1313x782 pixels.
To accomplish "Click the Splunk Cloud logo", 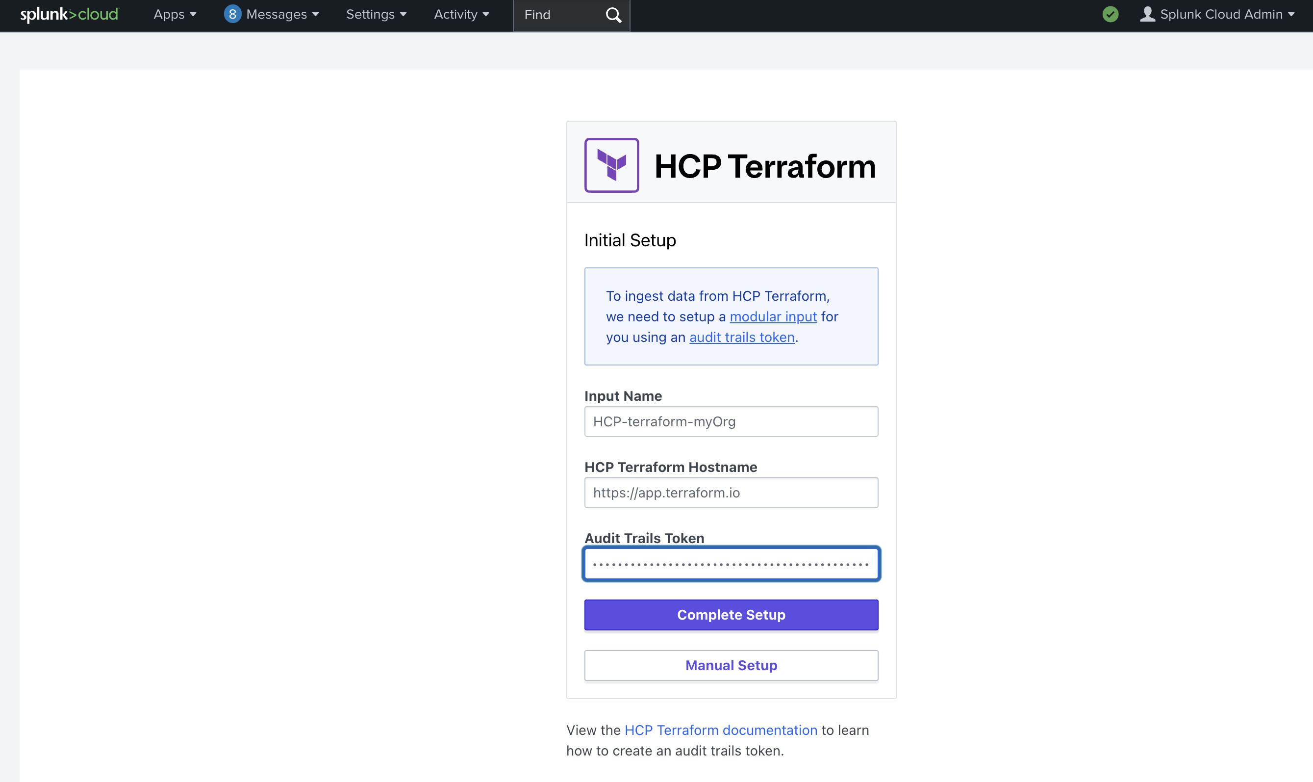I will [x=69, y=14].
